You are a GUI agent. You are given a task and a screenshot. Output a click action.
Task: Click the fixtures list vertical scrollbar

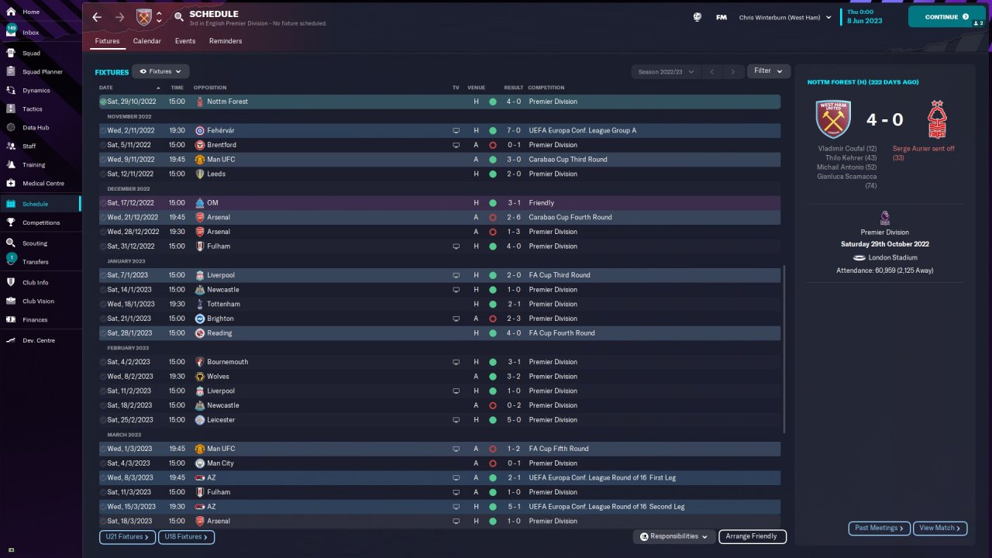click(x=784, y=350)
